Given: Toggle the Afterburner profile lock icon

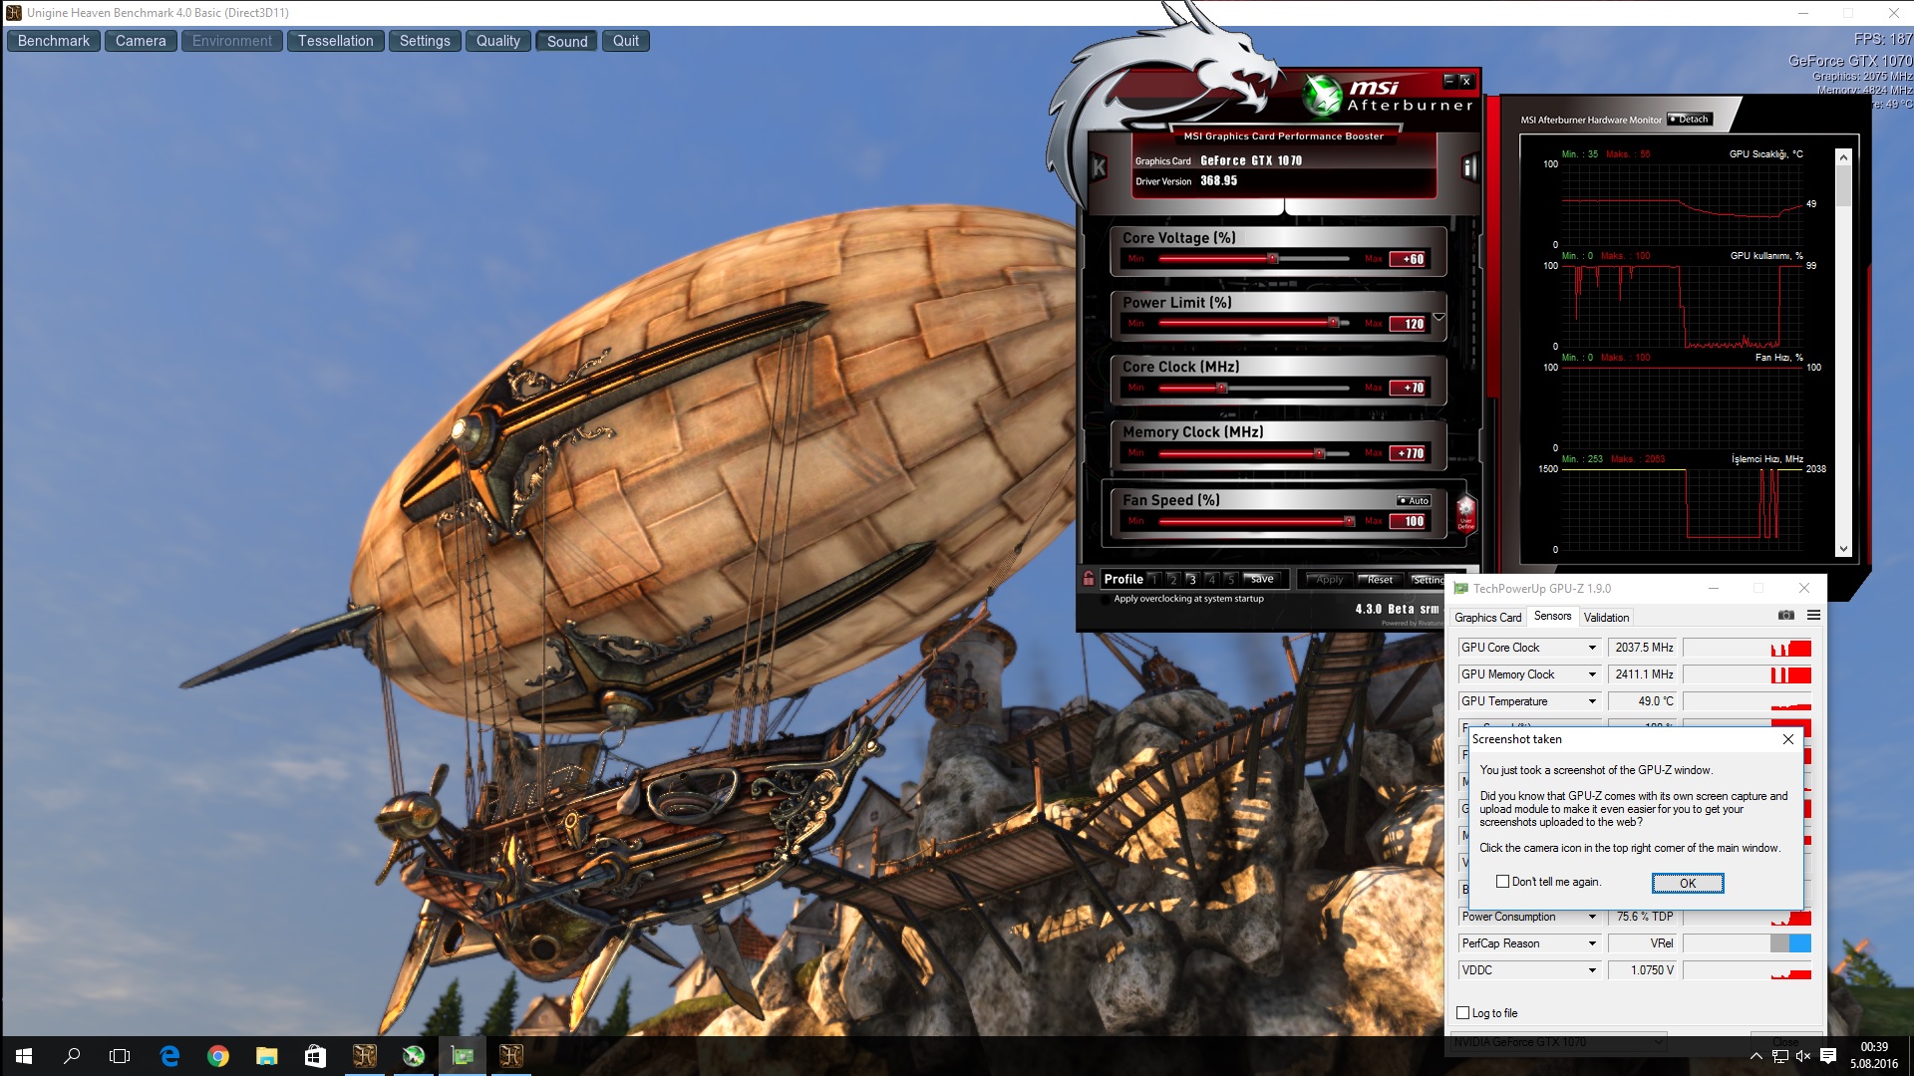Looking at the screenshot, I should (1089, 578).
